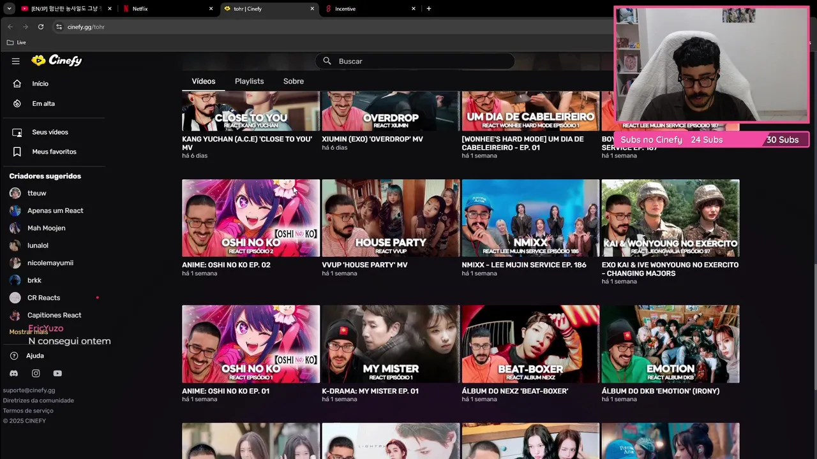Click brkk creator avatar

click(x=15, y=280)
